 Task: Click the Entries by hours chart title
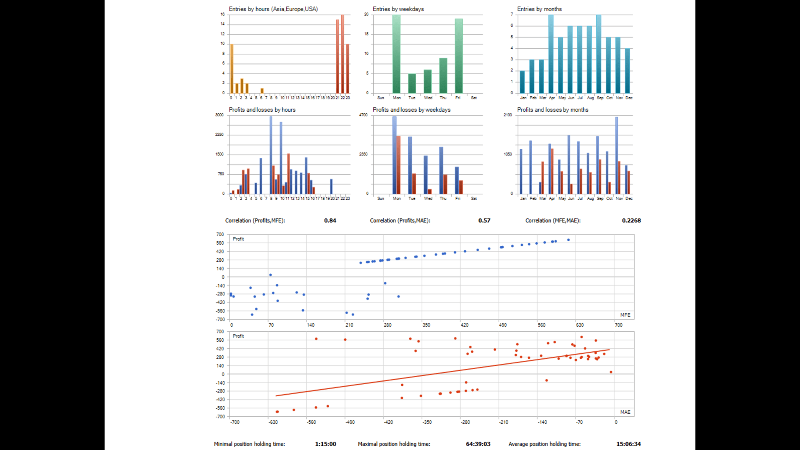click(273, 9)
